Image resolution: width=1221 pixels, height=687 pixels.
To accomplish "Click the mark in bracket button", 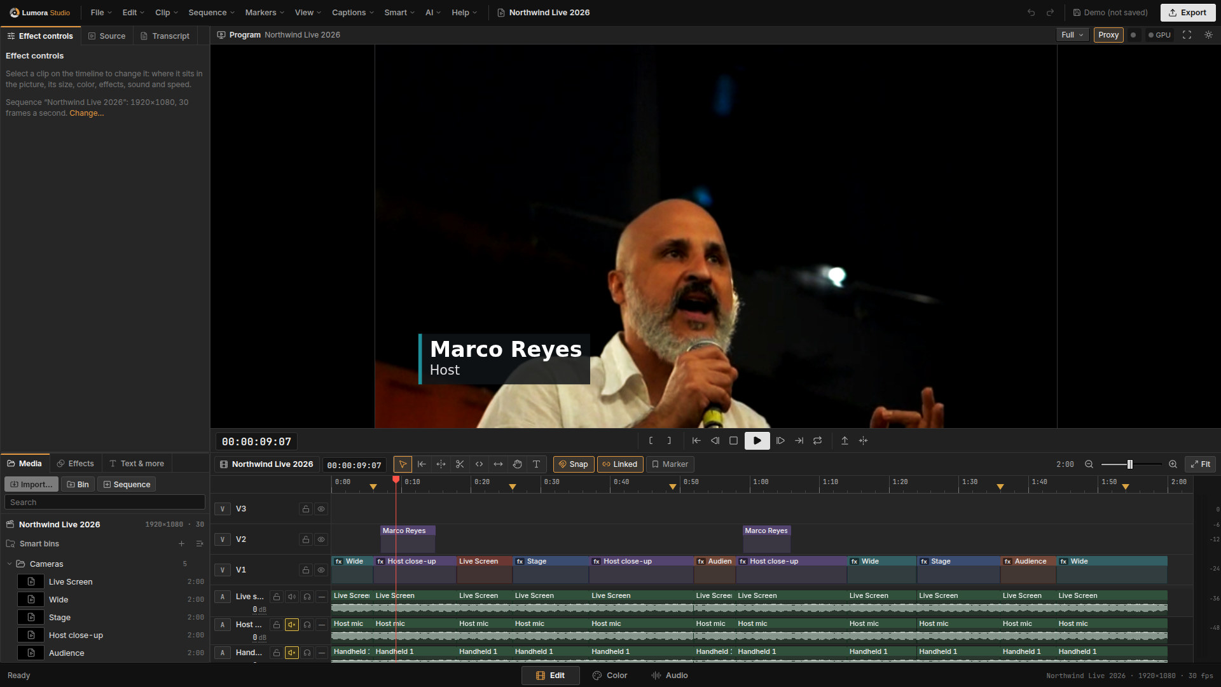I will 651,441.
